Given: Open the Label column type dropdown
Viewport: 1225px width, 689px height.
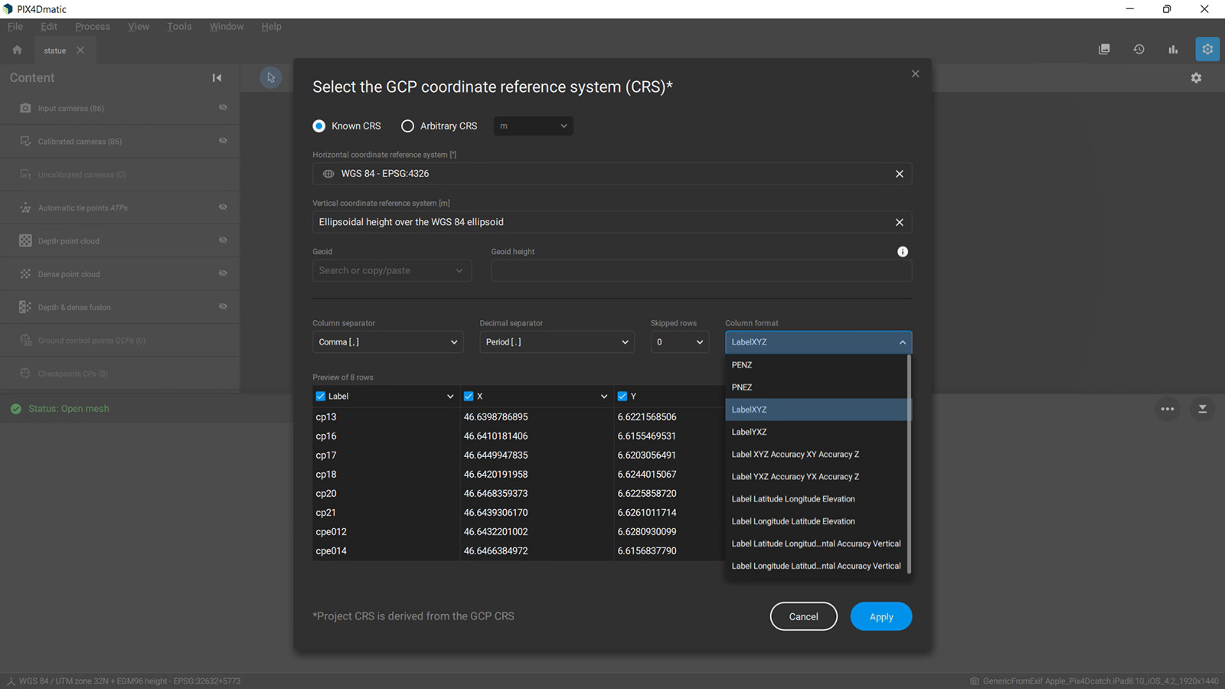Looking at the screenshot, I should [449, 396].
